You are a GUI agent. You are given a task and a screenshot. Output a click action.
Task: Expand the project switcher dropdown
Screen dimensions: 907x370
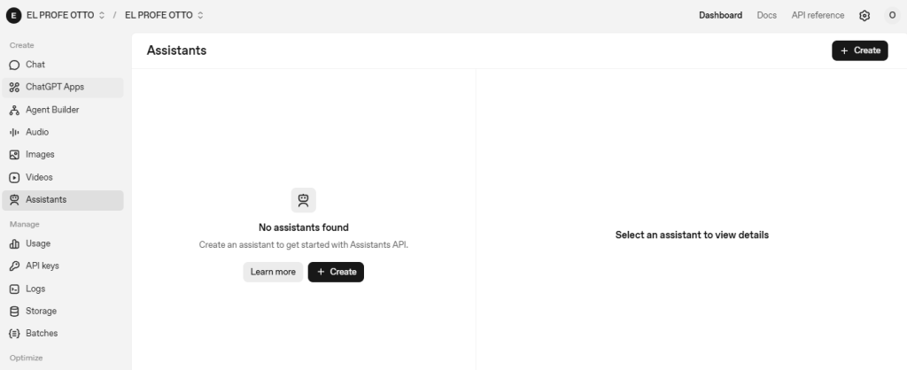coord(164,15)
